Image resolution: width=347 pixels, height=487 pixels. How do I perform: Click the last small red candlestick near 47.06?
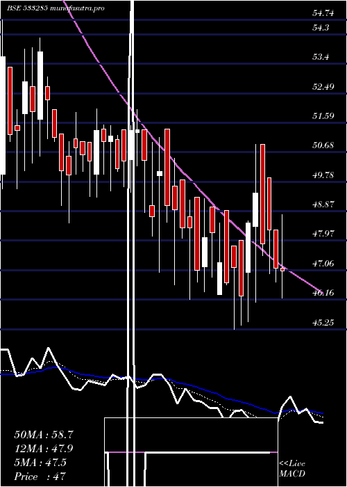click(282, 270)
